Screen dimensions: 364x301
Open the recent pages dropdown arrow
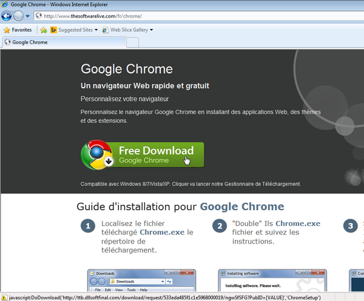click(28, 16)
